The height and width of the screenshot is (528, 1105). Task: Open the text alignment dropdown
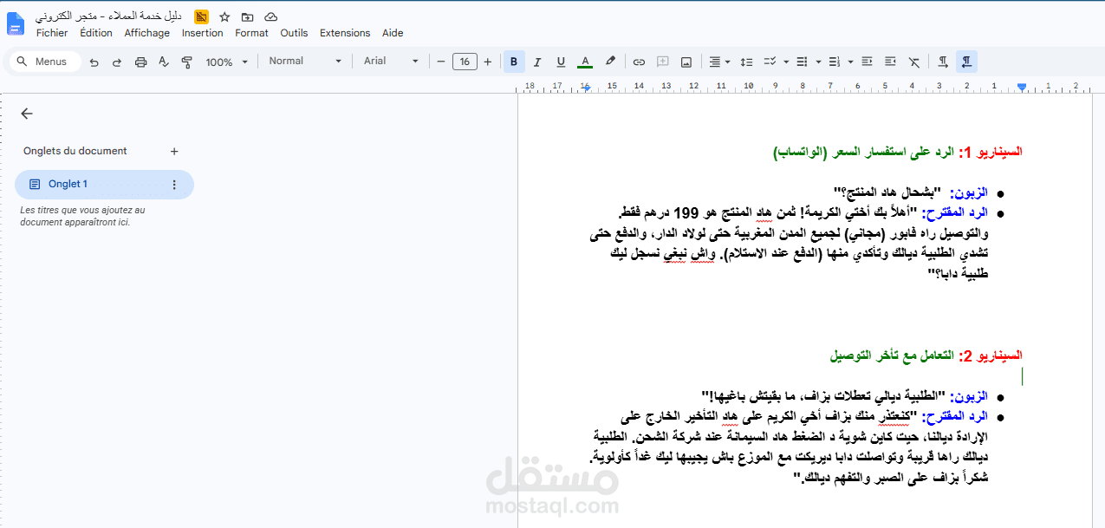[719, 62]
